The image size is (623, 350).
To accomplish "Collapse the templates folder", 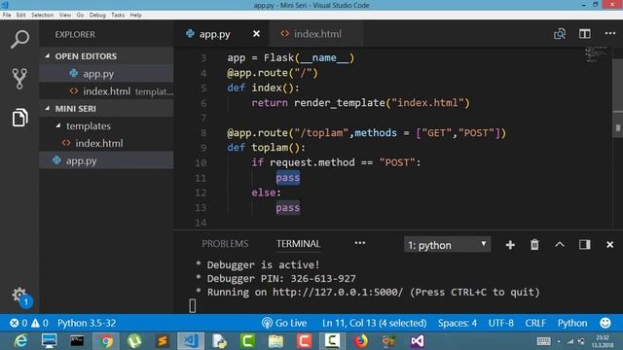I will [x=58, y=125].
